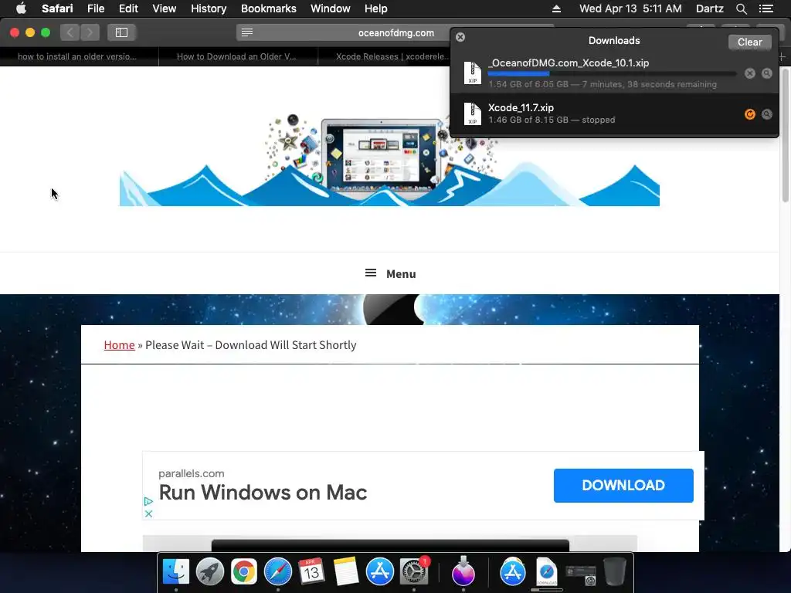
Task: Click the 'Xcode_11.7.xip' file name
Action: click(521, 107)
